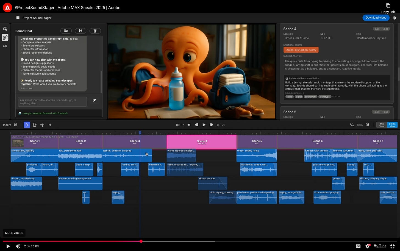Image resolution: width=400 pixels, height=251 pixels.
Task: Open a project using the folder icon in Sound Chat
Action: point(66,31)
